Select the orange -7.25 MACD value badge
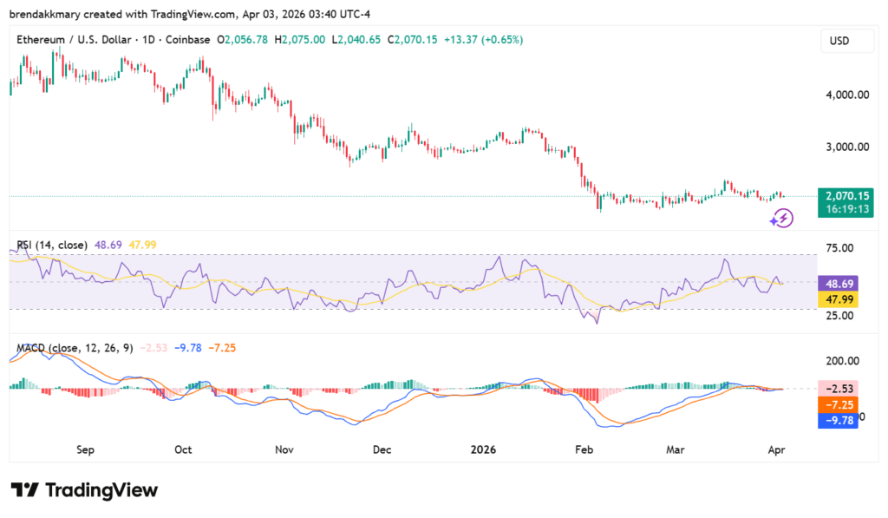888x518 pixels. coord(839,403)
